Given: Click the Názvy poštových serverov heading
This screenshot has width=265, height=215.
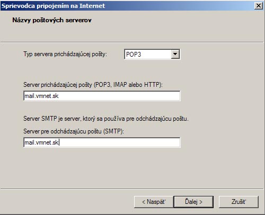Looking at the screenshot, I should [x=52, y=20].
